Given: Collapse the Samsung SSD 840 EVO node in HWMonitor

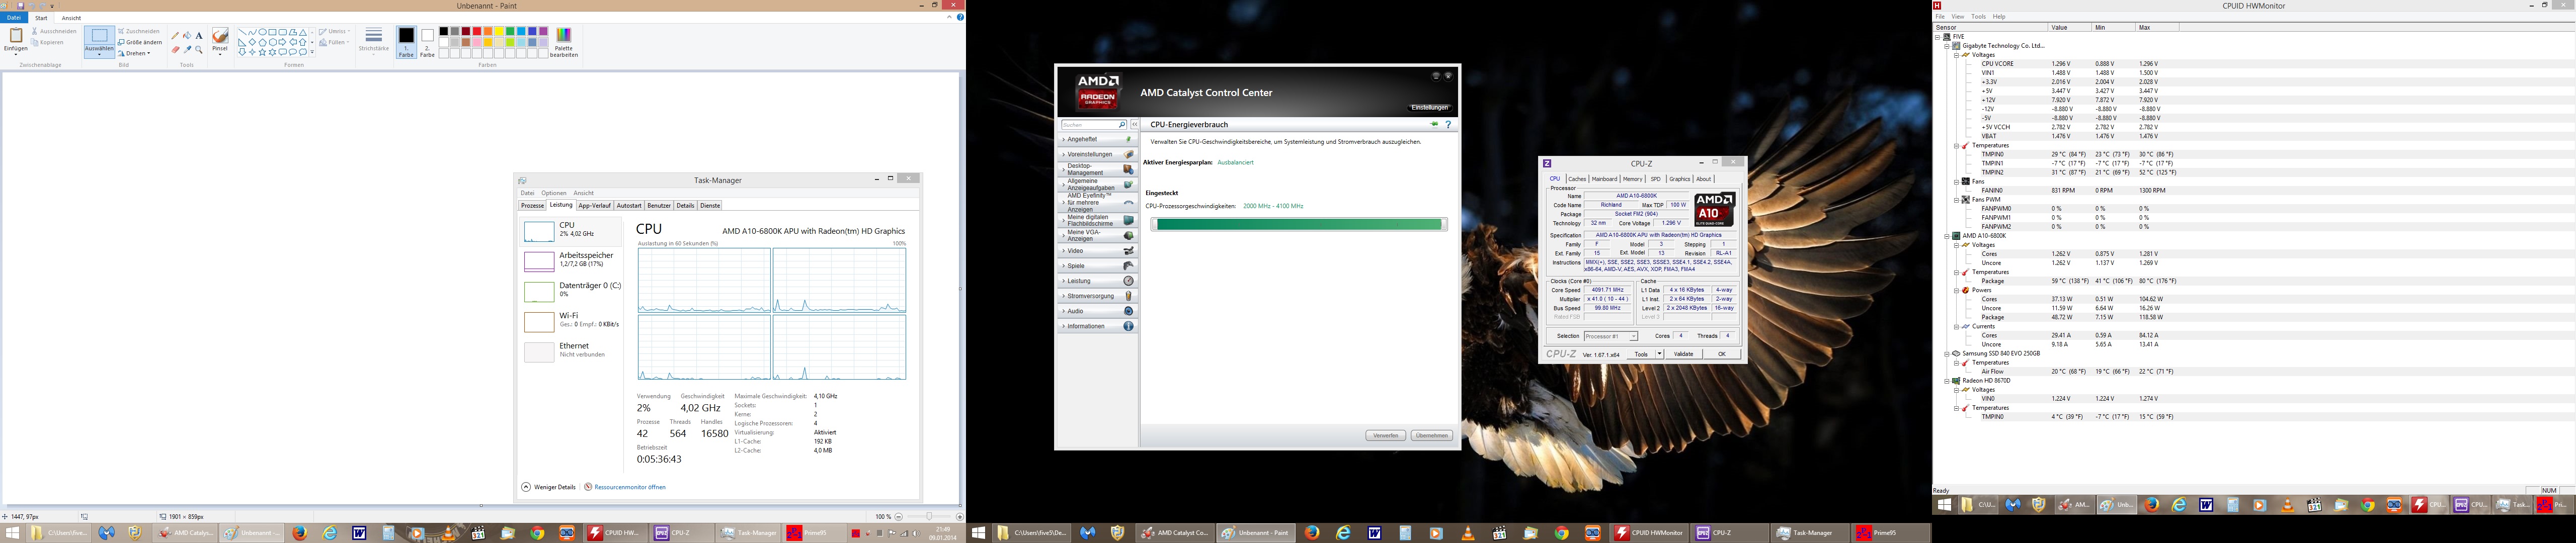Looking at the screenshot, I should pyautogui.click(x=1948, y=353).
